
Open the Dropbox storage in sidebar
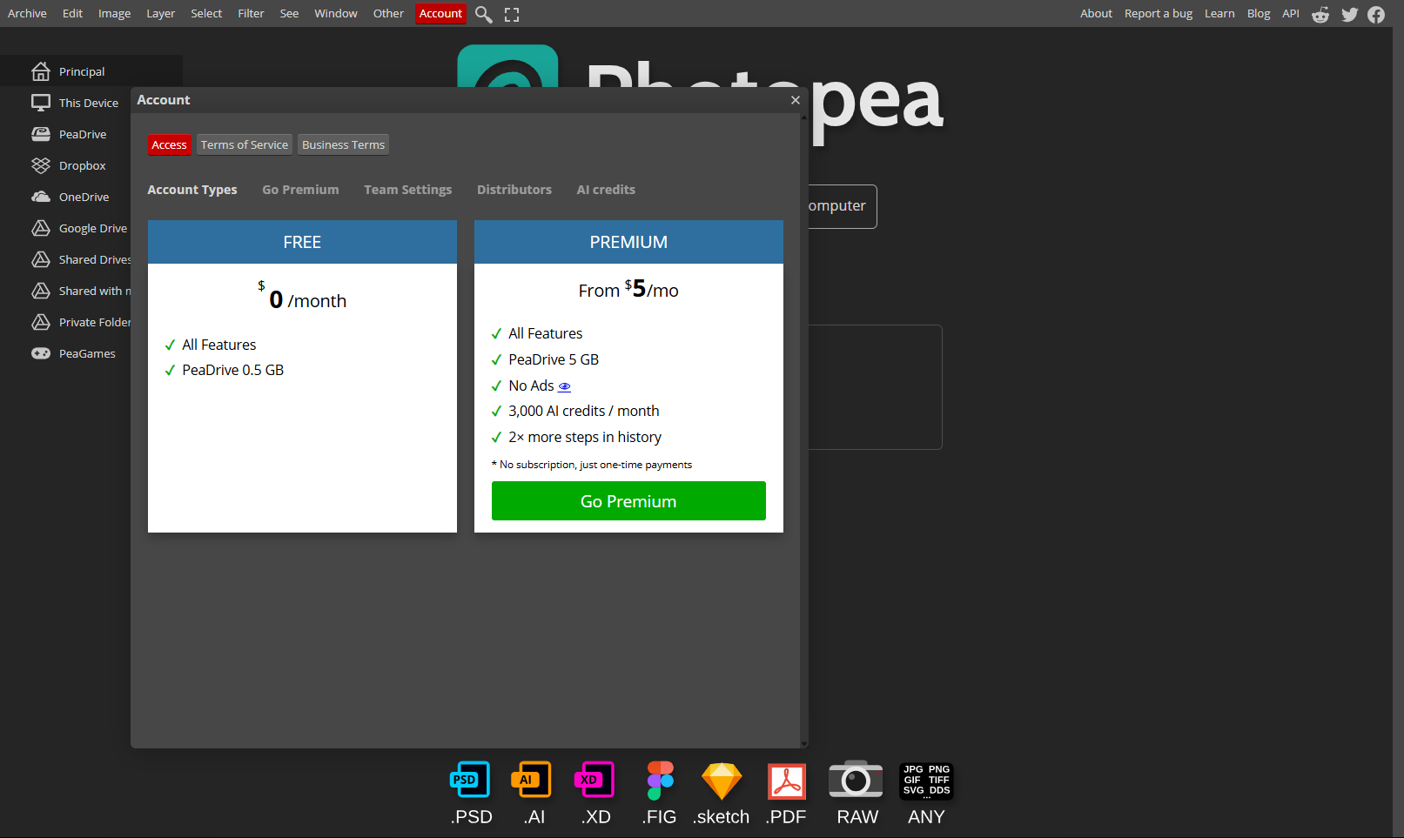(x=82, y=165)
